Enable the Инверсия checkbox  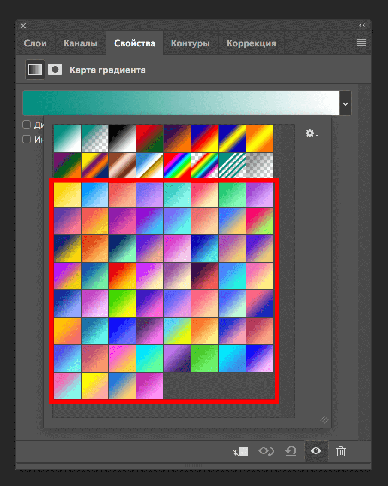click(26, 139)
